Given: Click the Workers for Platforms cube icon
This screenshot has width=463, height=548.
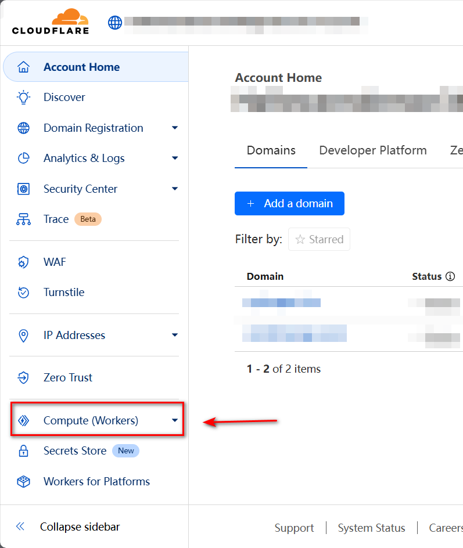Looking at the screenshot, I should [x=23, y=482].
